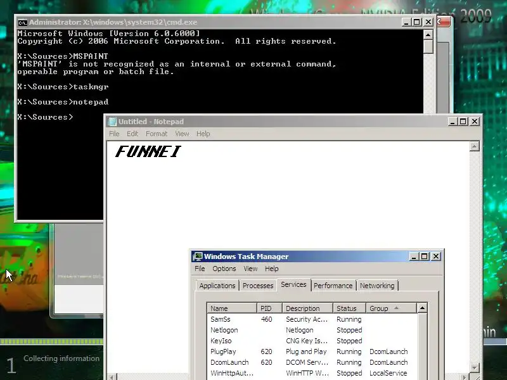This screenshot has width=507, height=380.
Task: Sort services by Group column header
Action: click(x=391, y=308)
